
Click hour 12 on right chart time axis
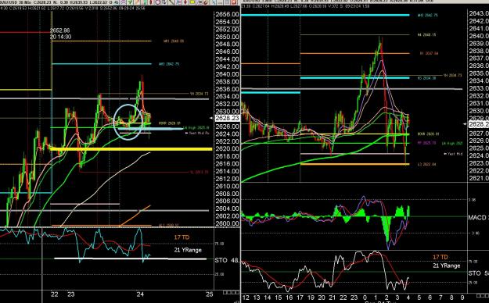pos(246,298)
